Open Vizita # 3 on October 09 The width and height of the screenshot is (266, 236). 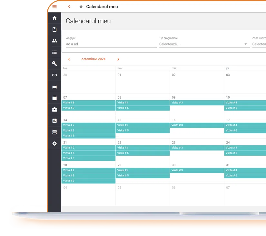pyautogui.click(x=197, y=103)
